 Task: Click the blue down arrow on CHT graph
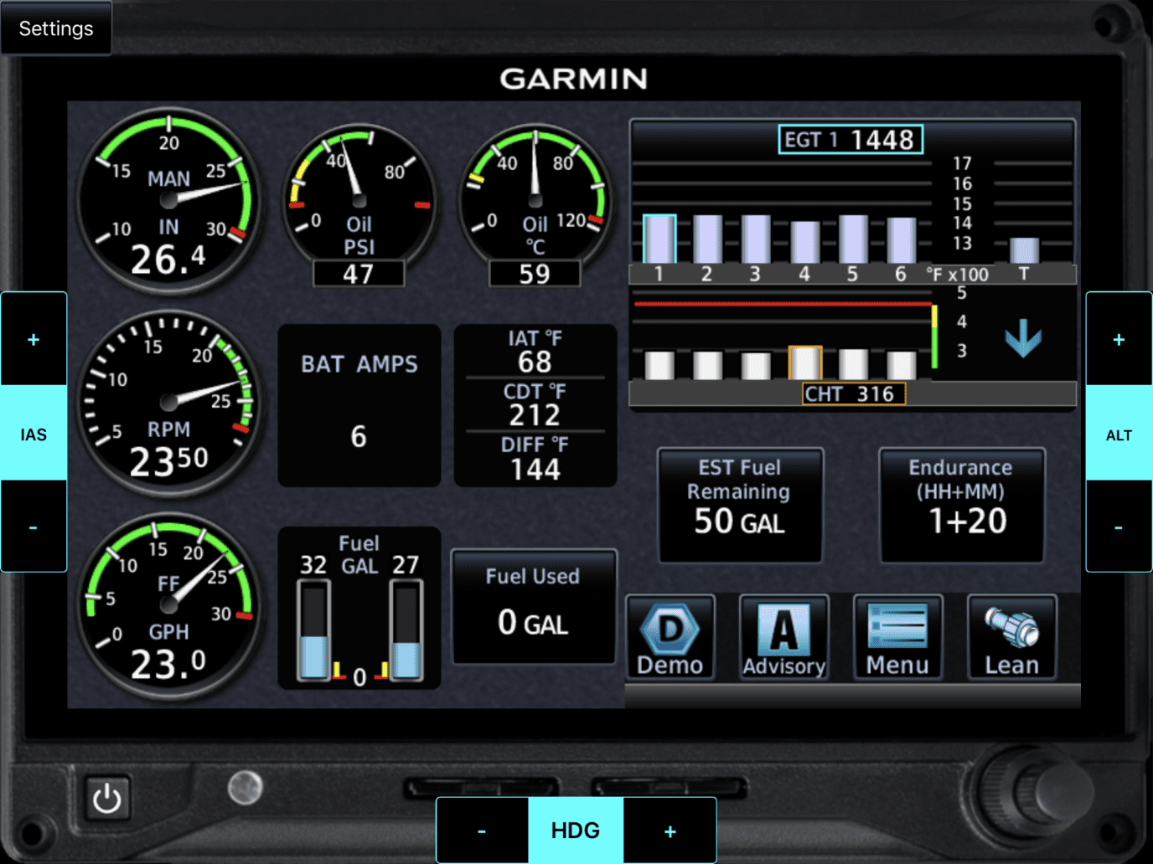tap(1022, 339)
